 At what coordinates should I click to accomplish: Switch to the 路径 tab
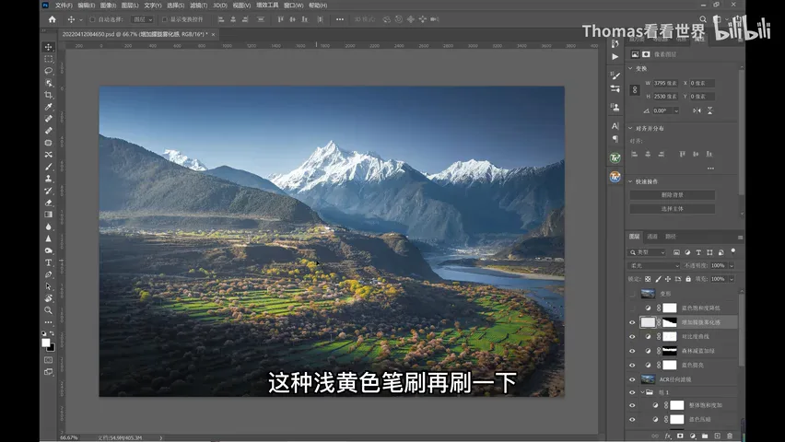click(x=671, y=237)
